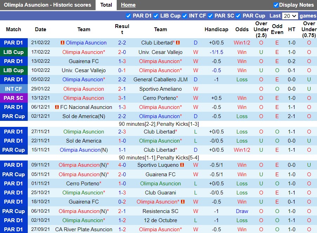Click the purple PAR SC league badge
Image resolution: width=317 pixels, height=233 pixels.
[x=14, y=98]
